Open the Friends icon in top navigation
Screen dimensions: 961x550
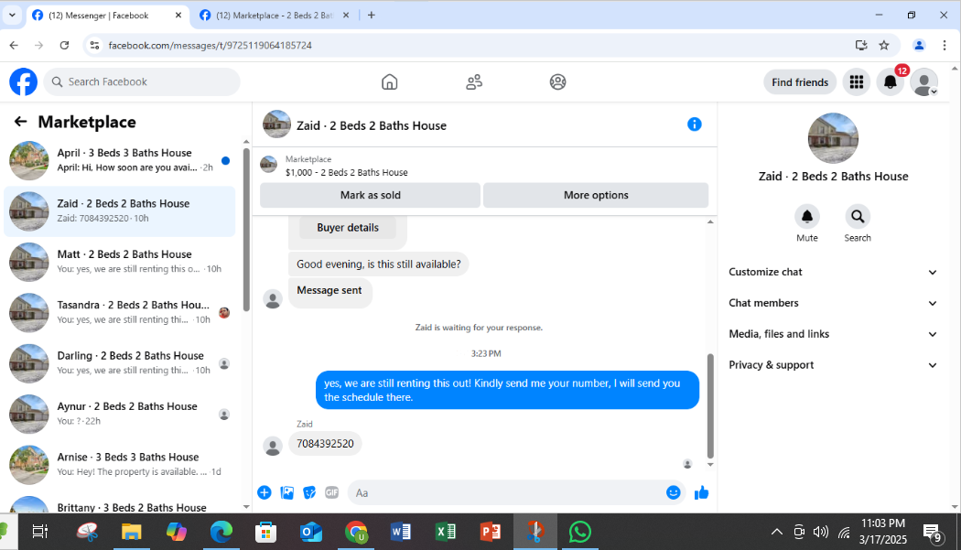click(x=474, y=82)
